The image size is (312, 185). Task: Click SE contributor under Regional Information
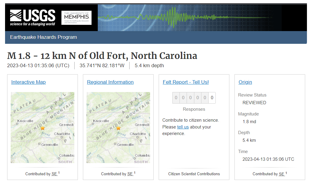(x=130, y=174)
